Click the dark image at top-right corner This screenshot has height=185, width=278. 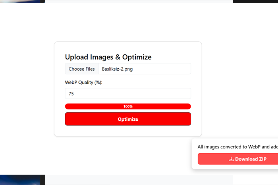255,1
